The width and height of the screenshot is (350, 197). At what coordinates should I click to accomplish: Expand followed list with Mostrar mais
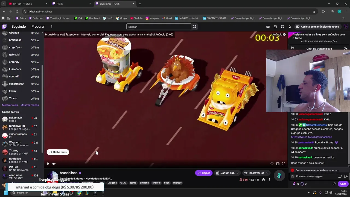[10, 105]
